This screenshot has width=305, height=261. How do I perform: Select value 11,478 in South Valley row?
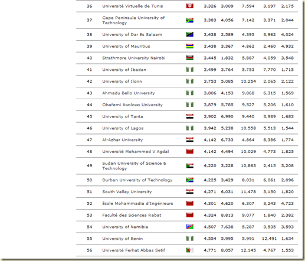point(248,192)
